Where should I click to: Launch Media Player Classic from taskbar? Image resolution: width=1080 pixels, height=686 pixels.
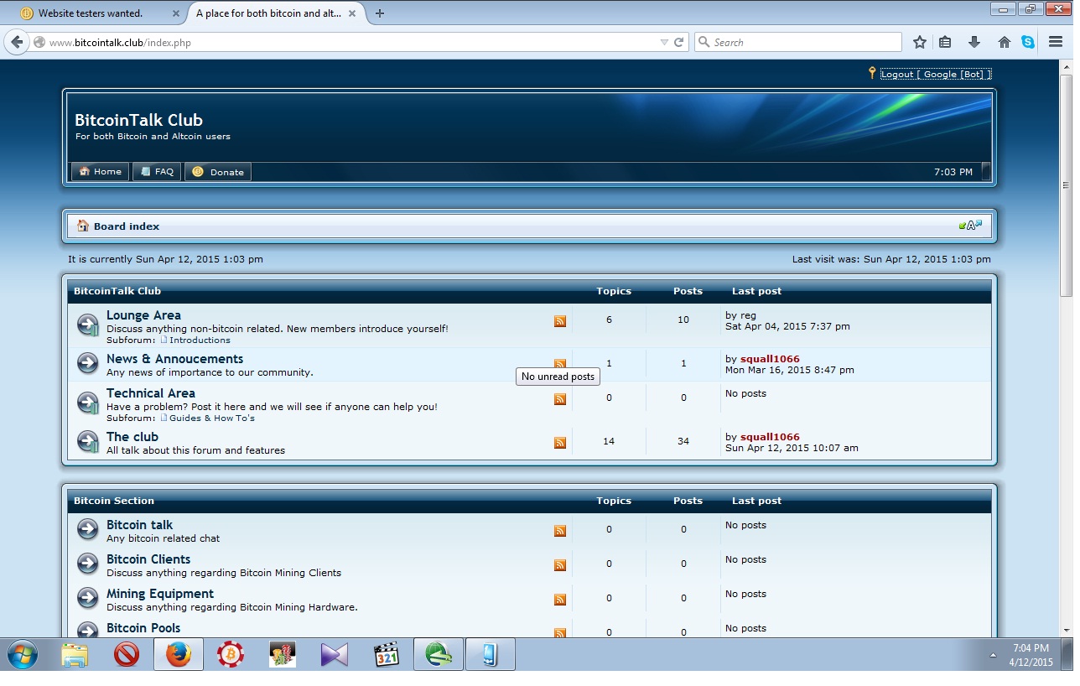point(387,654)
